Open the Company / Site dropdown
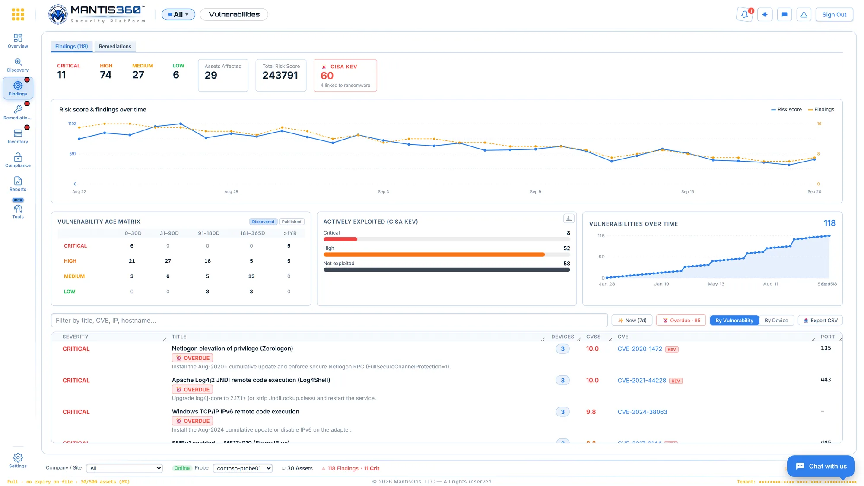864x486 pixels. pyautogui.click(x=124, y=468)
